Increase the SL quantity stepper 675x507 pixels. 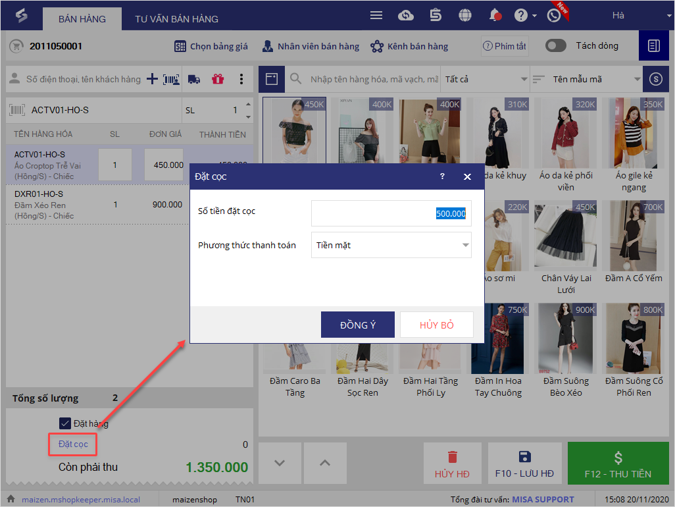pos(249,104)
